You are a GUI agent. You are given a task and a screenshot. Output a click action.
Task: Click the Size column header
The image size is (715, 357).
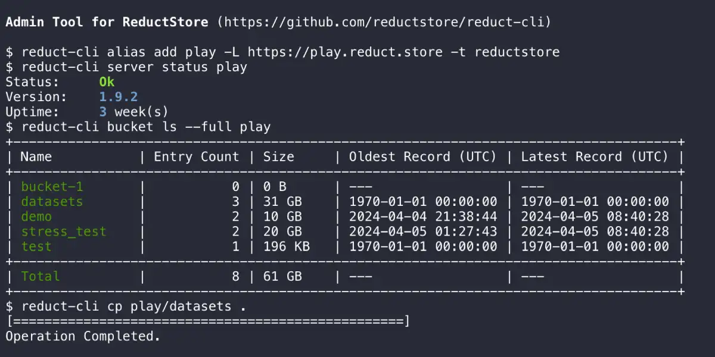coord(279,157)
